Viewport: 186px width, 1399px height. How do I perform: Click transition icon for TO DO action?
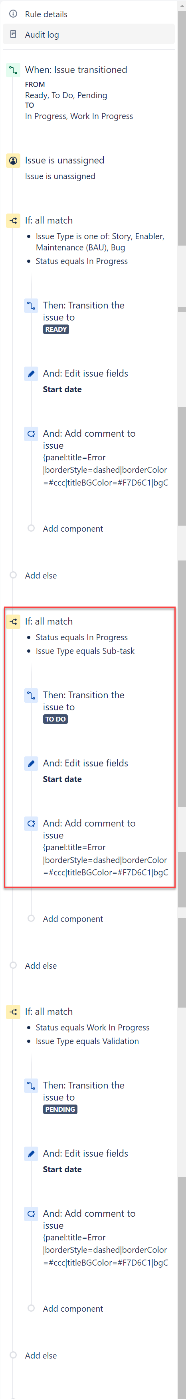point(32,695)
